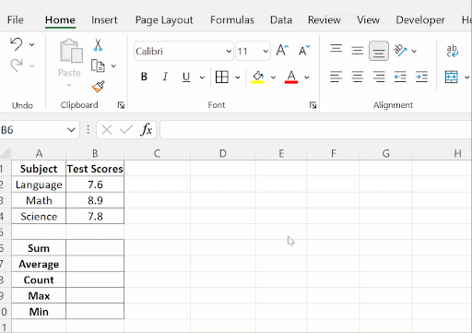Screen dimensions: 472x333
Task: Open Clipboard pane dialog launcher
Action: click(x=121, y=105)
